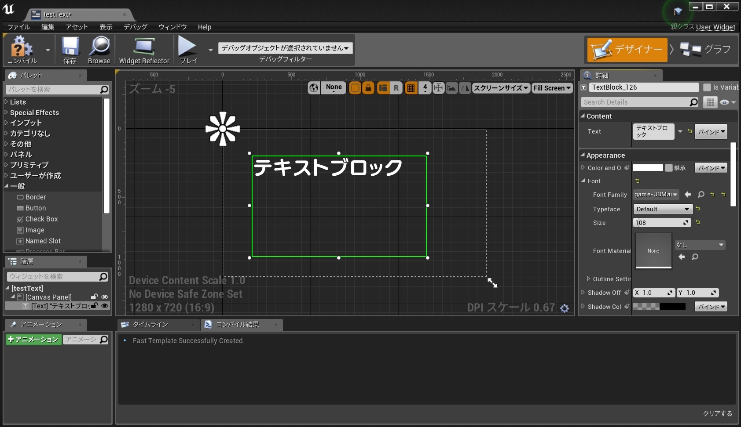
Task: Launch the Widget Reflector tool
Action: [144, 47]
